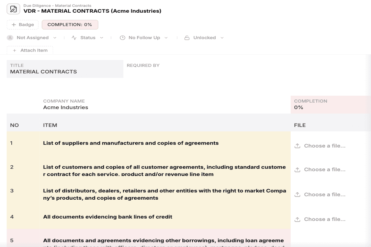This screenshot has height=247, width=371.
Task: Expand the No Follow Up chevron
Action: pyautogui.click(x=166, y=38)
